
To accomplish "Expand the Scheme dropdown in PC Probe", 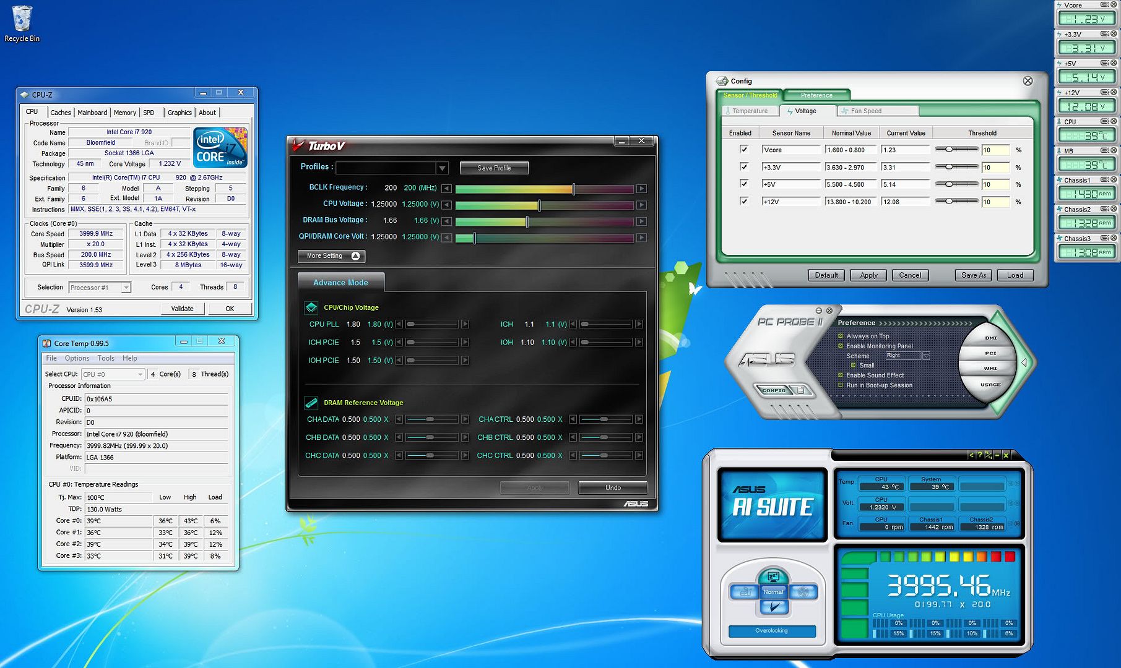I will 926,356.
